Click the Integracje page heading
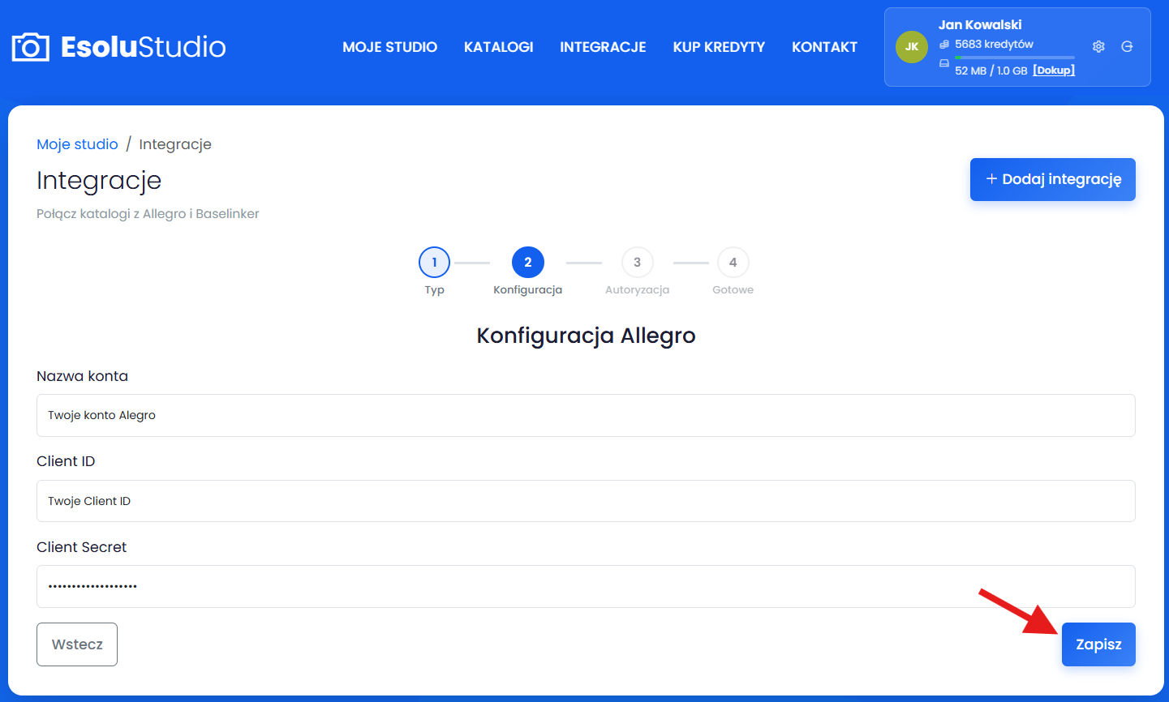 [99, 180]
